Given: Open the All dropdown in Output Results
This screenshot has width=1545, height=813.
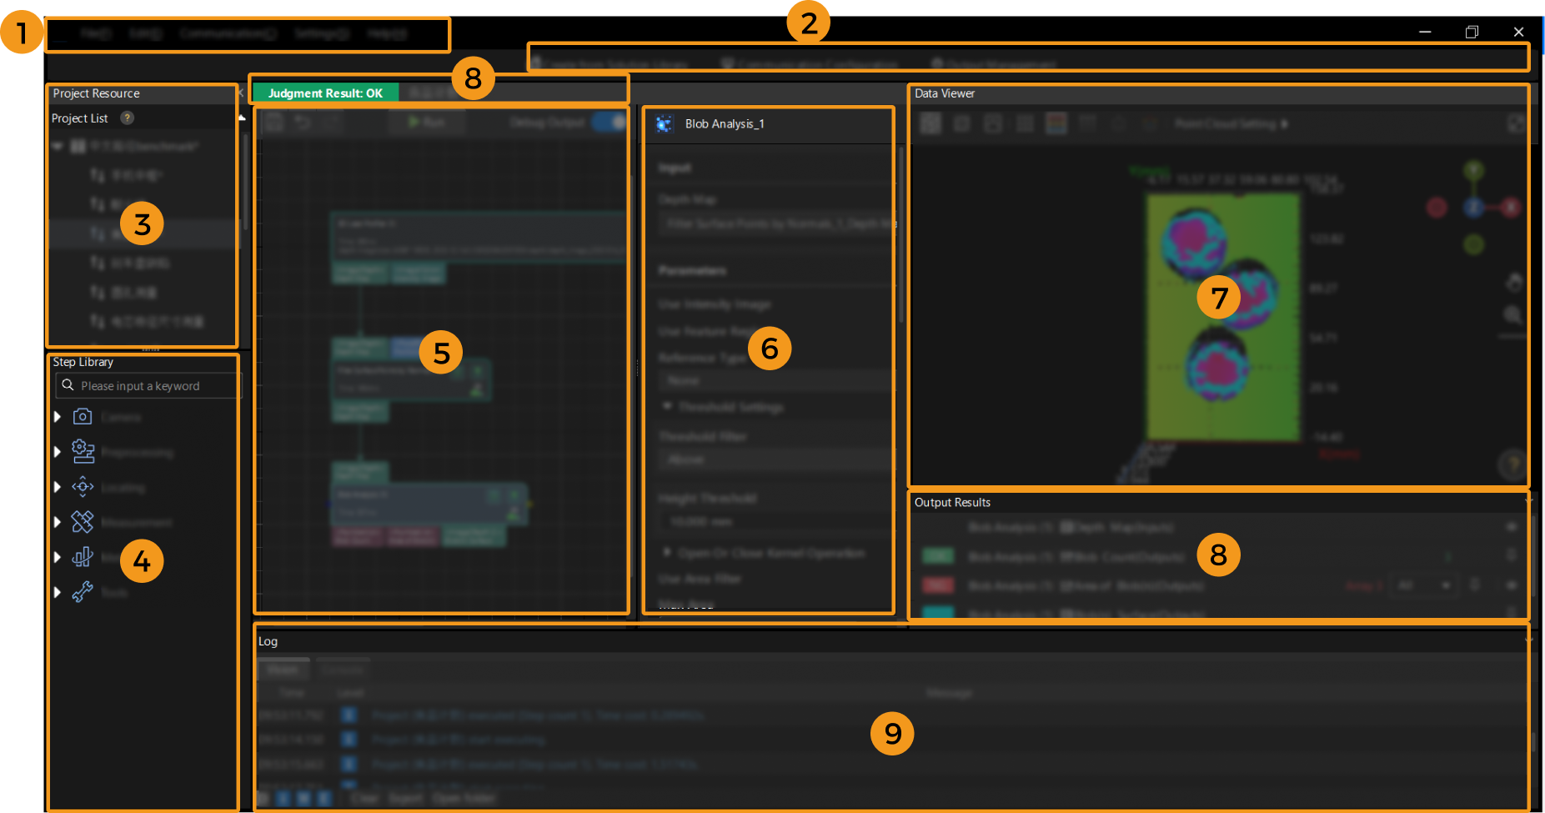Looking at the screenshot, I should point(1422,585).
